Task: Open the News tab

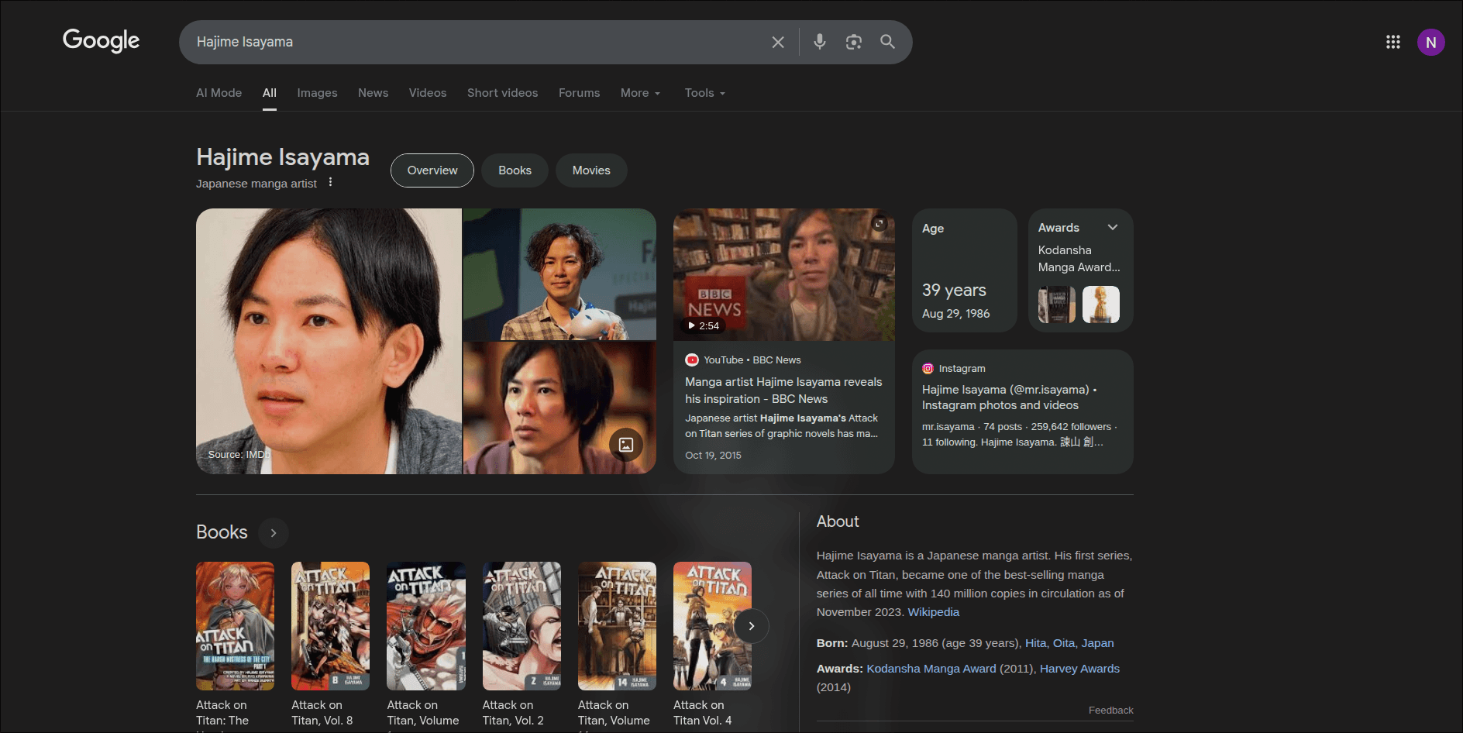Action: pos(373,92)
